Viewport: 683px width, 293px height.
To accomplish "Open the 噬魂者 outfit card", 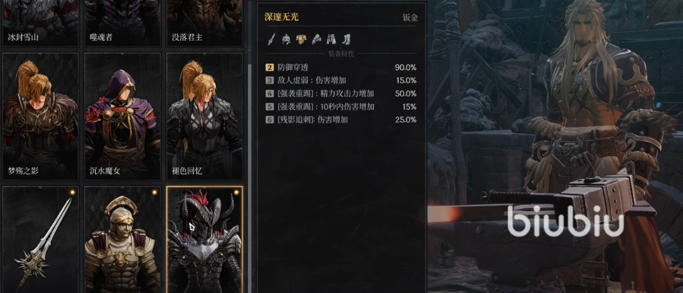I will click(122, 23).
